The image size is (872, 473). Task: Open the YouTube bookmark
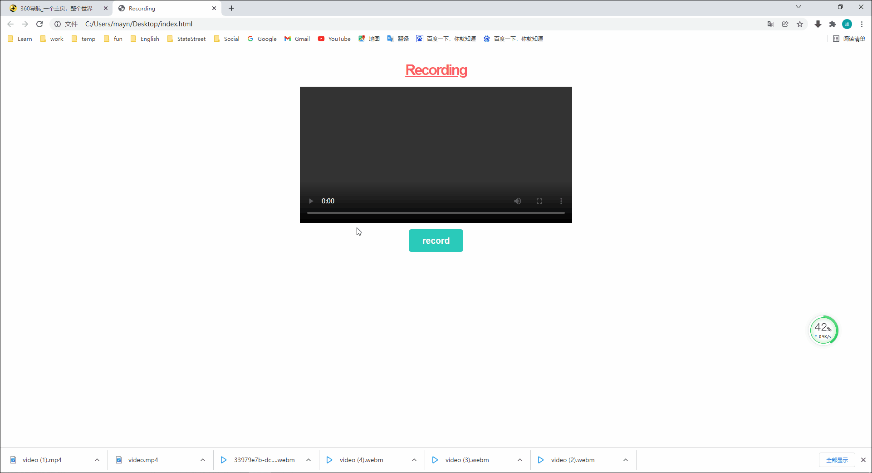coord(334,39)
